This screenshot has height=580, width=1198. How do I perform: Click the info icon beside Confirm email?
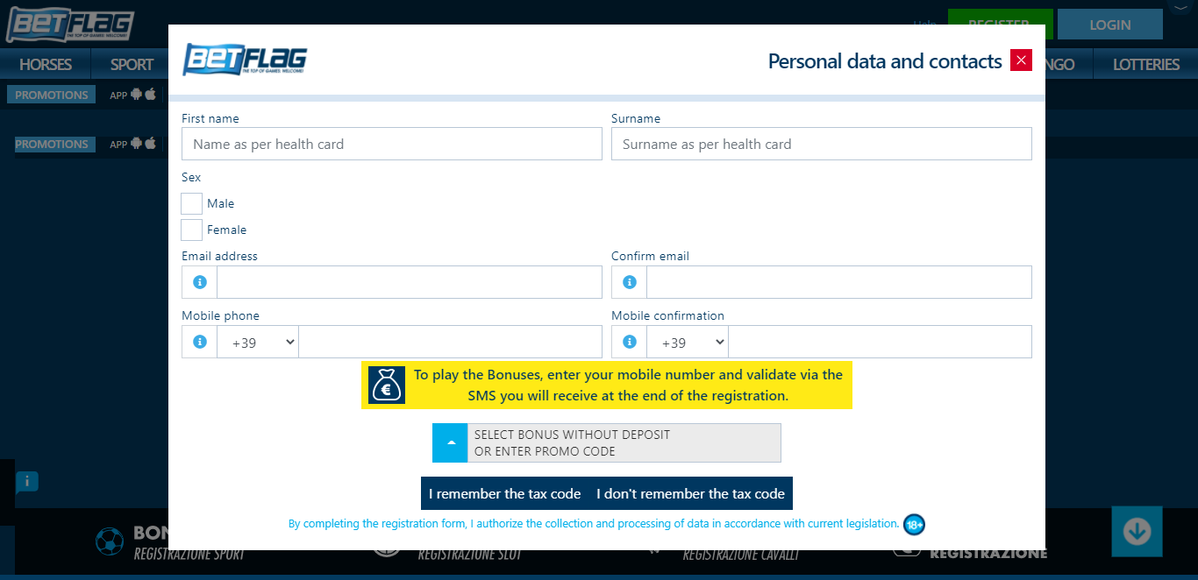629,282
